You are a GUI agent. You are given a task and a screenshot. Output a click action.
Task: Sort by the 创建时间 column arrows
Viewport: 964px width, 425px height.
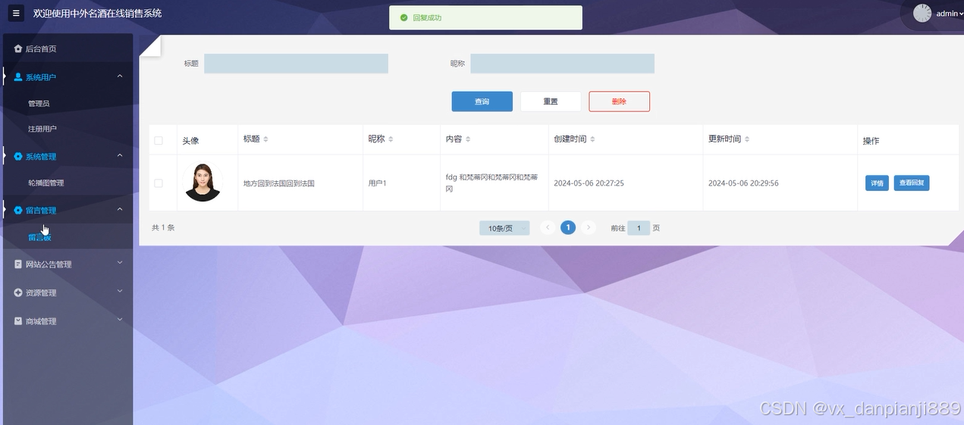pyautogui.click(x=592, y=139)
